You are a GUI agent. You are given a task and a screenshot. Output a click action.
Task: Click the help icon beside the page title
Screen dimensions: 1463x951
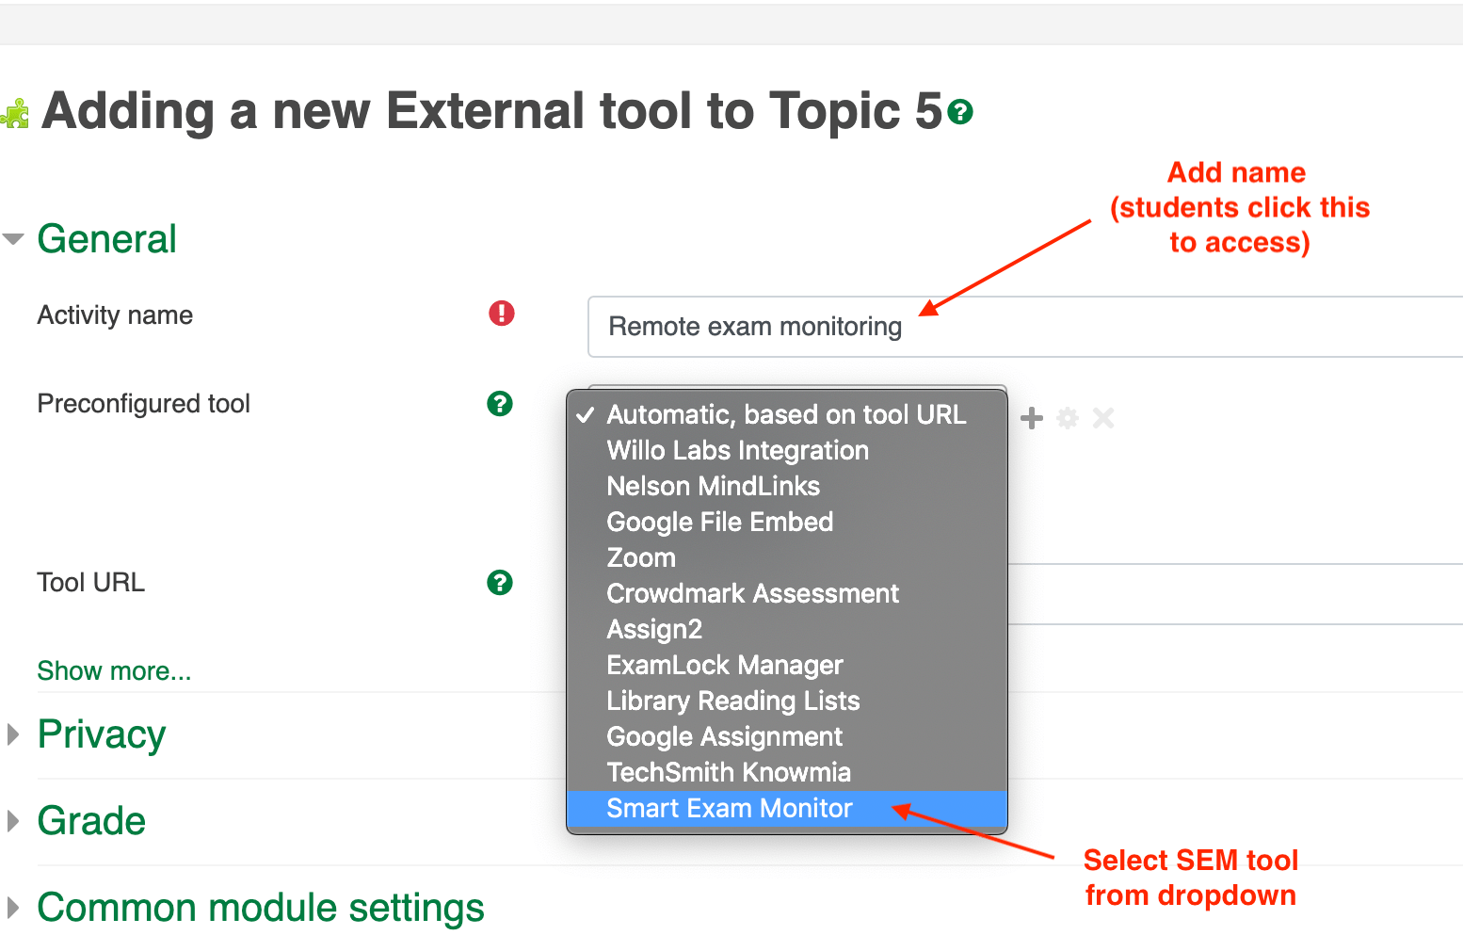[x=959, y=112]
